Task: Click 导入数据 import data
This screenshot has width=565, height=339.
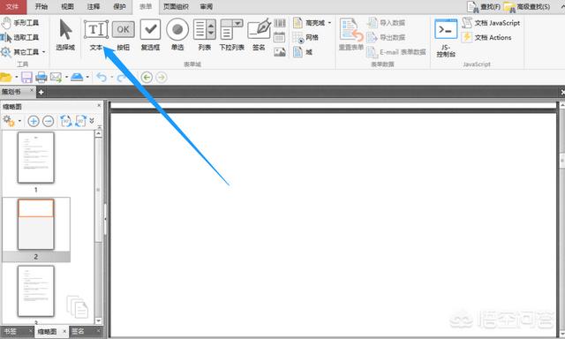Action: tap(386, 23)
